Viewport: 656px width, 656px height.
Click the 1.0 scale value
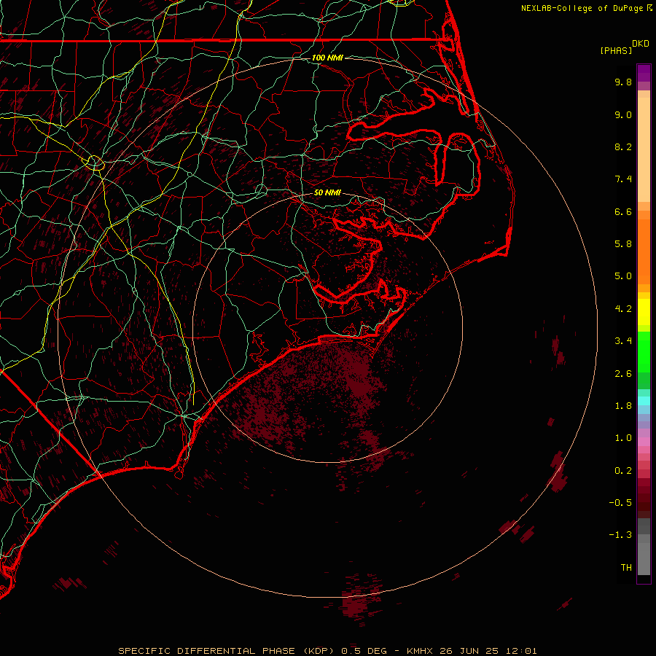click(x=623, y=438)
